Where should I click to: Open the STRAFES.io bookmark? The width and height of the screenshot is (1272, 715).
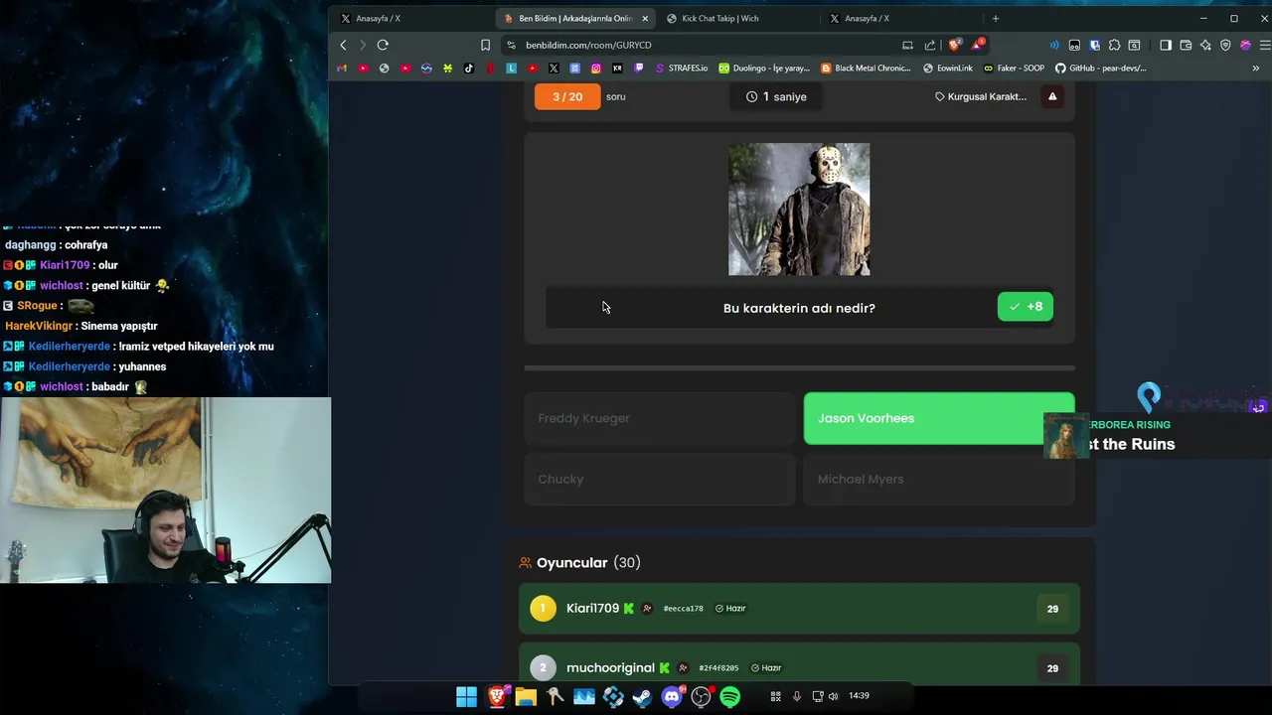click(x=682, y=69)
